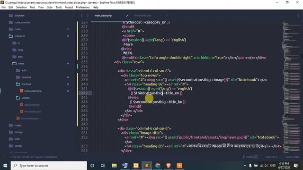This screenshot has width=303, height=170.
Task: Click the div class="top-news" line
Action: (141, 76)
